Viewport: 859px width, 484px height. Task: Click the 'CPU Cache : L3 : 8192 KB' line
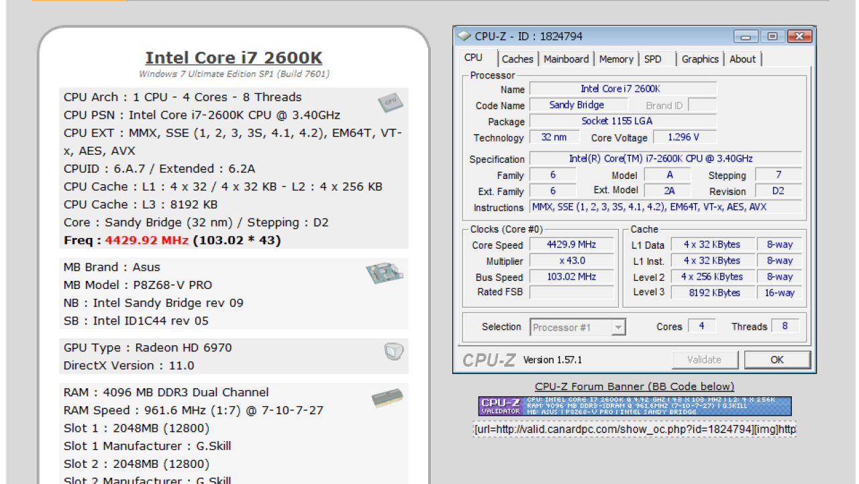140,204
